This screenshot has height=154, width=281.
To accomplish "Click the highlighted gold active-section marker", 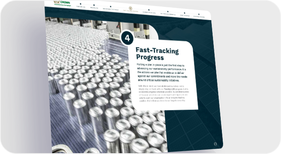I will (130, 8).
